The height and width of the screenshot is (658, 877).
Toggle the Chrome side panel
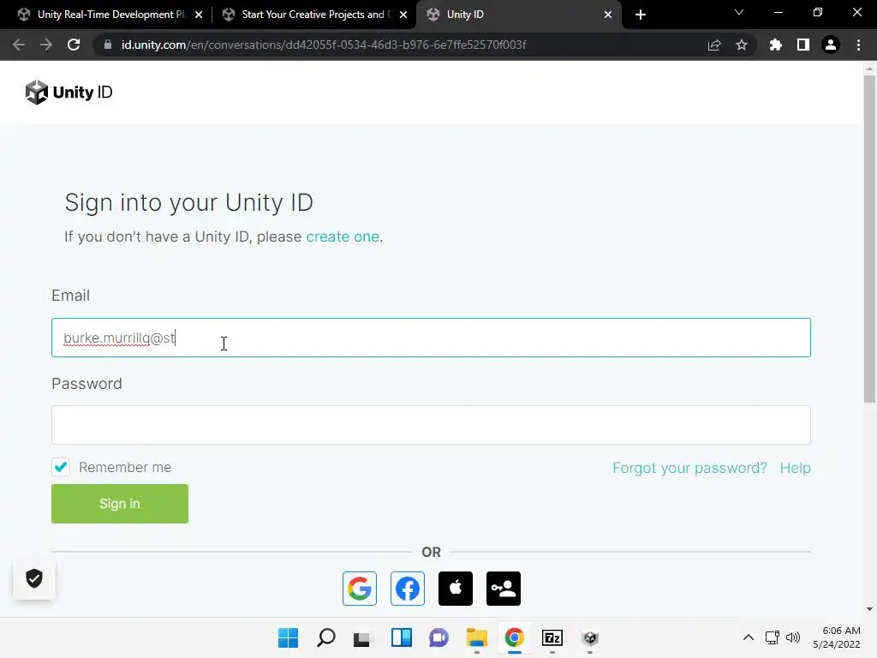click(x=803, y=45)
